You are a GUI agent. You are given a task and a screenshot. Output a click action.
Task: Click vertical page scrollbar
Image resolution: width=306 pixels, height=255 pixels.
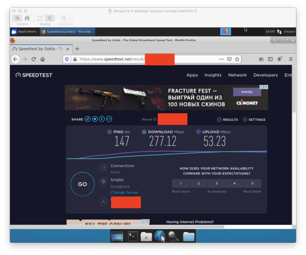pyautogui.click(x=294, y=89)
